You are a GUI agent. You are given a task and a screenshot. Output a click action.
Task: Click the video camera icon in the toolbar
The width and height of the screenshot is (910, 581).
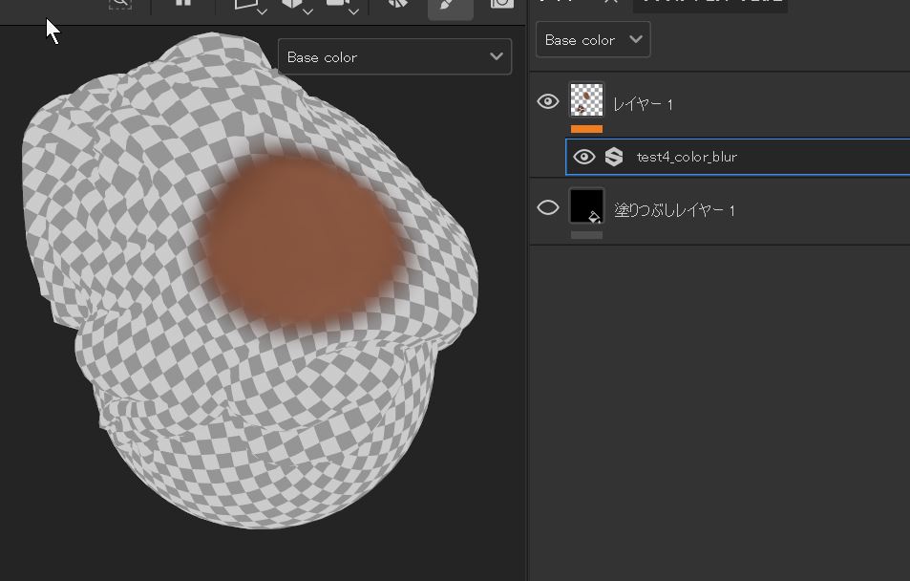point(337,5)
